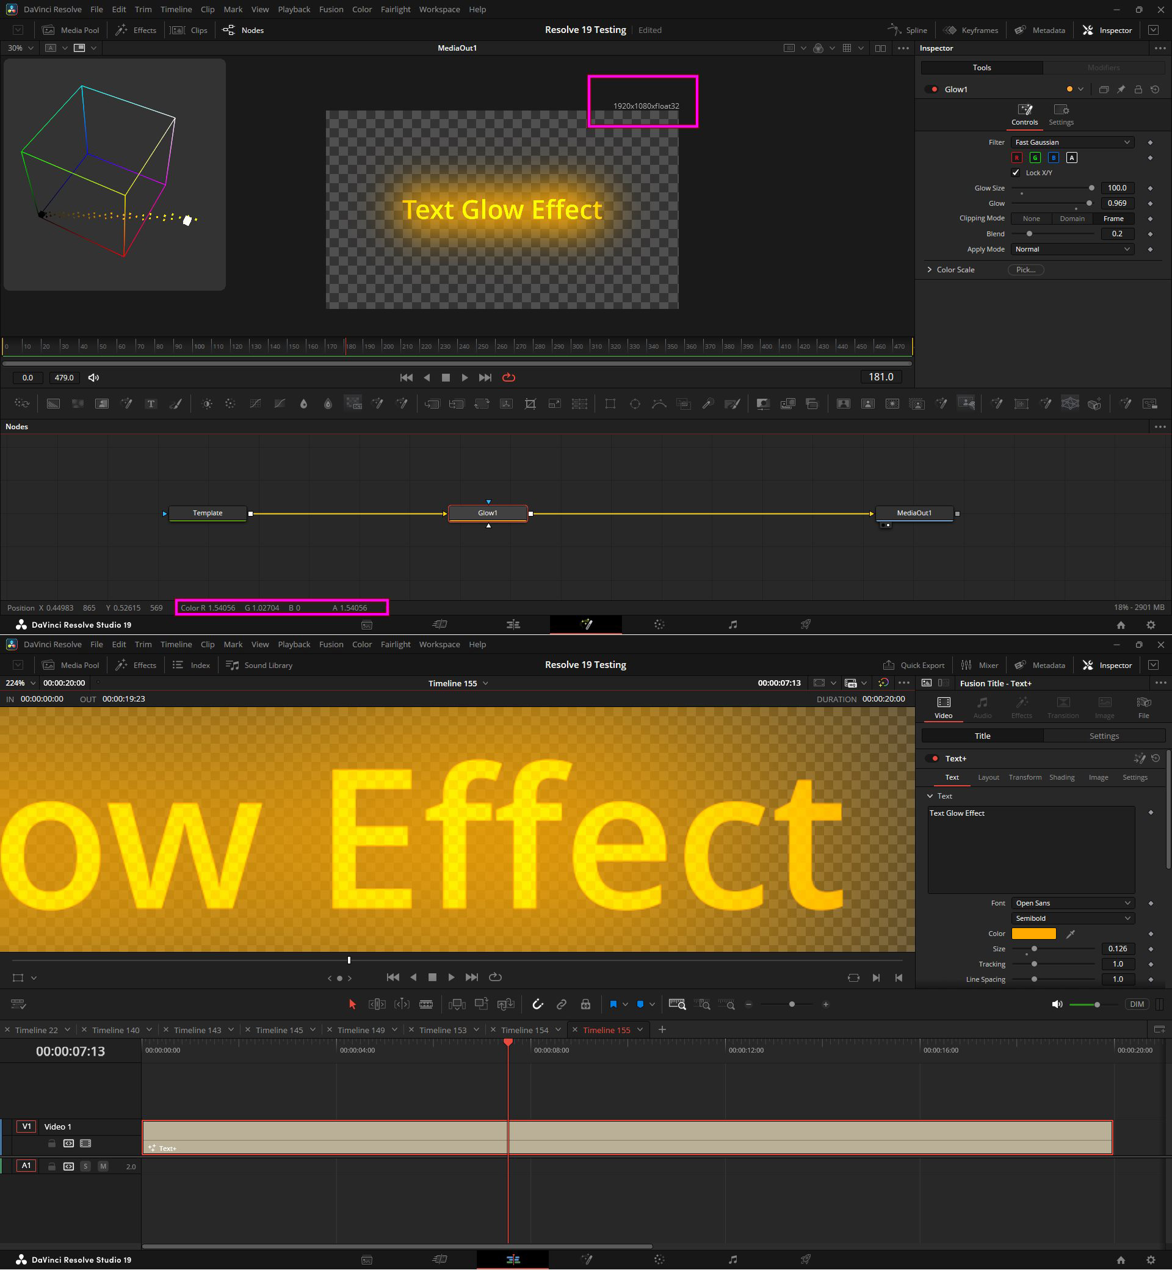Open Cut page from Fusion window page bar
Viewport: 1172px width, 1270px height.
tap(440, 624)
